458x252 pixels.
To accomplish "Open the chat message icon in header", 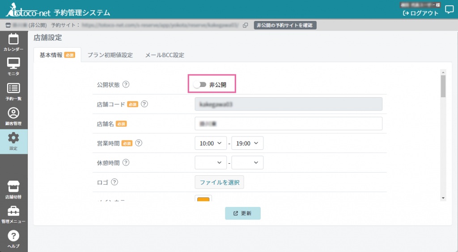I will (449, 10).
